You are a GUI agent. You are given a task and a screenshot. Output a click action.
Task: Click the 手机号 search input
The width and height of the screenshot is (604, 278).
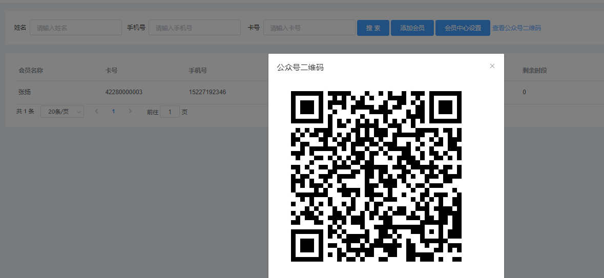coord(194,28)
